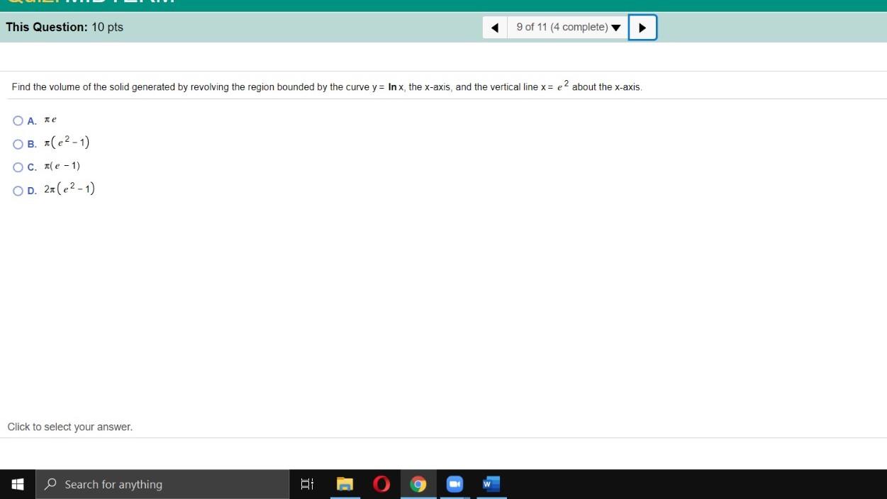This screenshot has height=499, width=887.
Task: Select answer choice B, π(e²−1)
Action: 18,144
